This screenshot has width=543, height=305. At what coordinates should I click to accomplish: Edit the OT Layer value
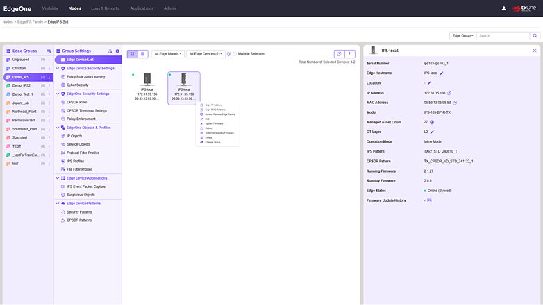pos(432,132)
